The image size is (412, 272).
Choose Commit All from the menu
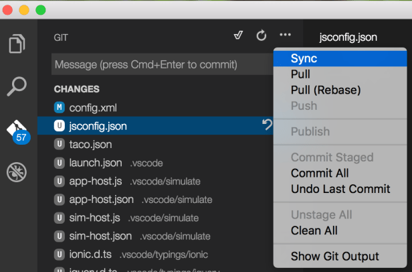320,174
